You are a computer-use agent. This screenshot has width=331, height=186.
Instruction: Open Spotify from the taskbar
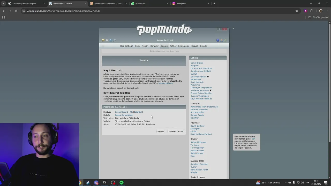[x=122, y=183]
